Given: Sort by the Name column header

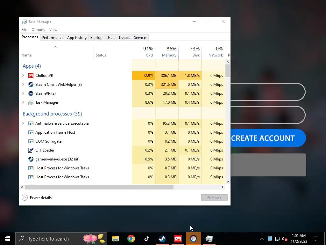Looking at the screenshot, I should 56,52.
